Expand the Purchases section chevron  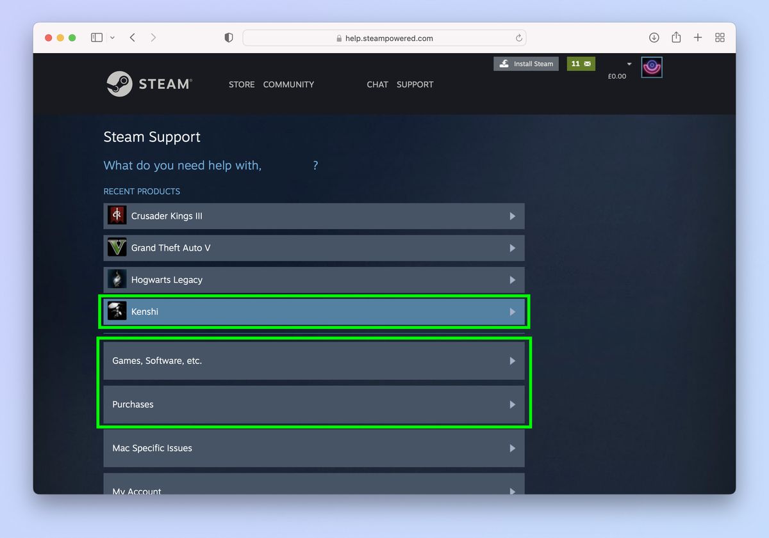point(512,404)
